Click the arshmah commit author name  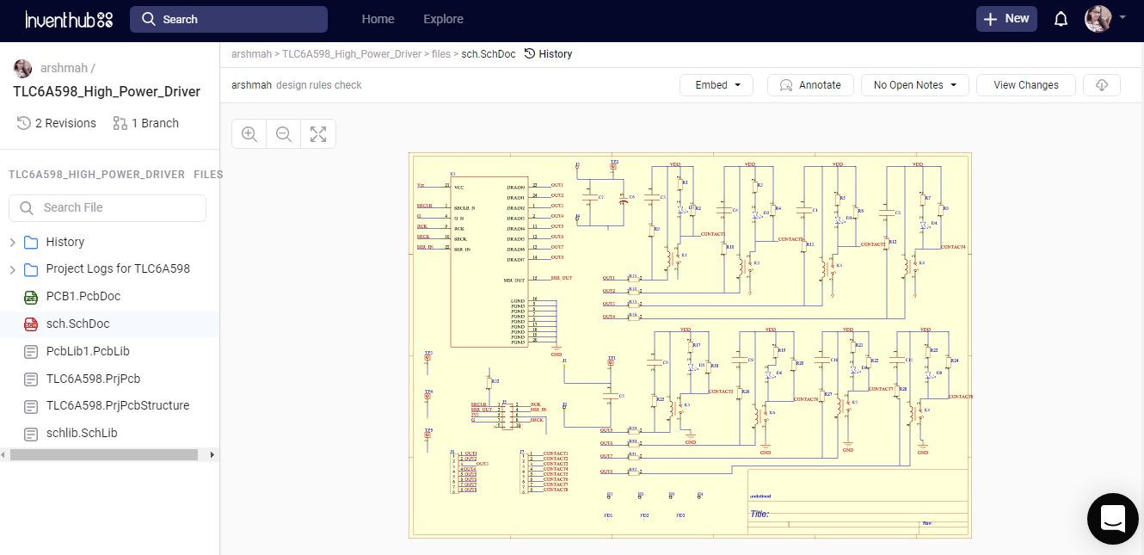click(x=251, y=85)
